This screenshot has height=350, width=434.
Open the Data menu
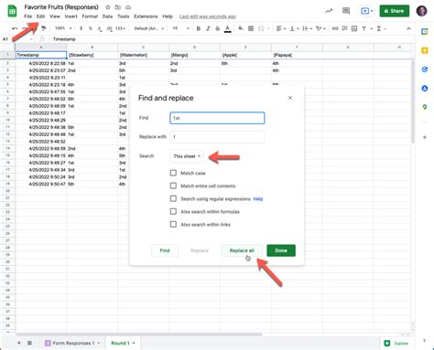(107, 16)
